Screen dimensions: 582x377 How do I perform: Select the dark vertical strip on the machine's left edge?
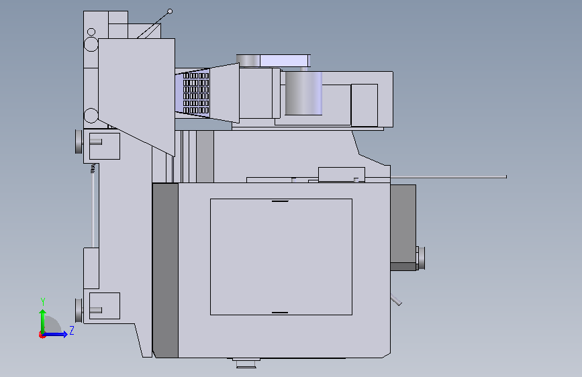point(166,270)
